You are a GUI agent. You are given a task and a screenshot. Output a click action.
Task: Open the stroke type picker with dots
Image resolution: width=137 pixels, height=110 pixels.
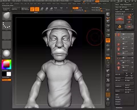click(7, 25)
